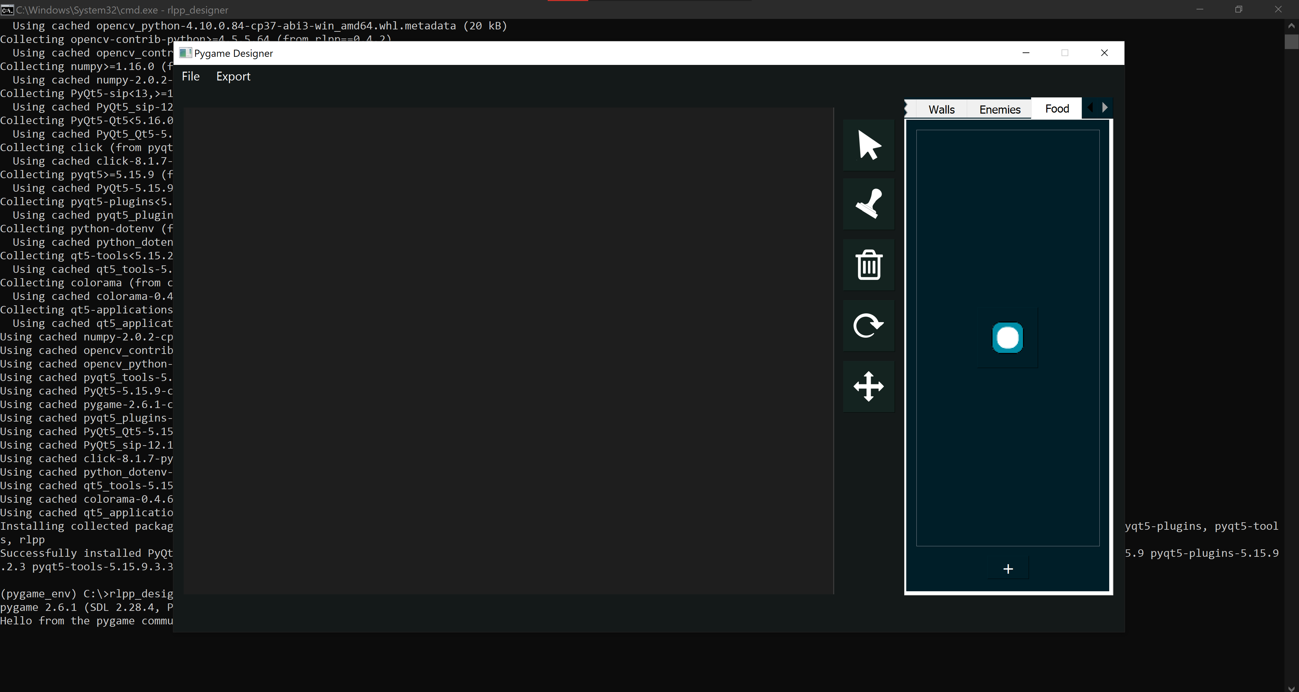Minimize the Pygame Designer window
The width and height of the screenshot is (1299, 692).
coord(1026,53)
